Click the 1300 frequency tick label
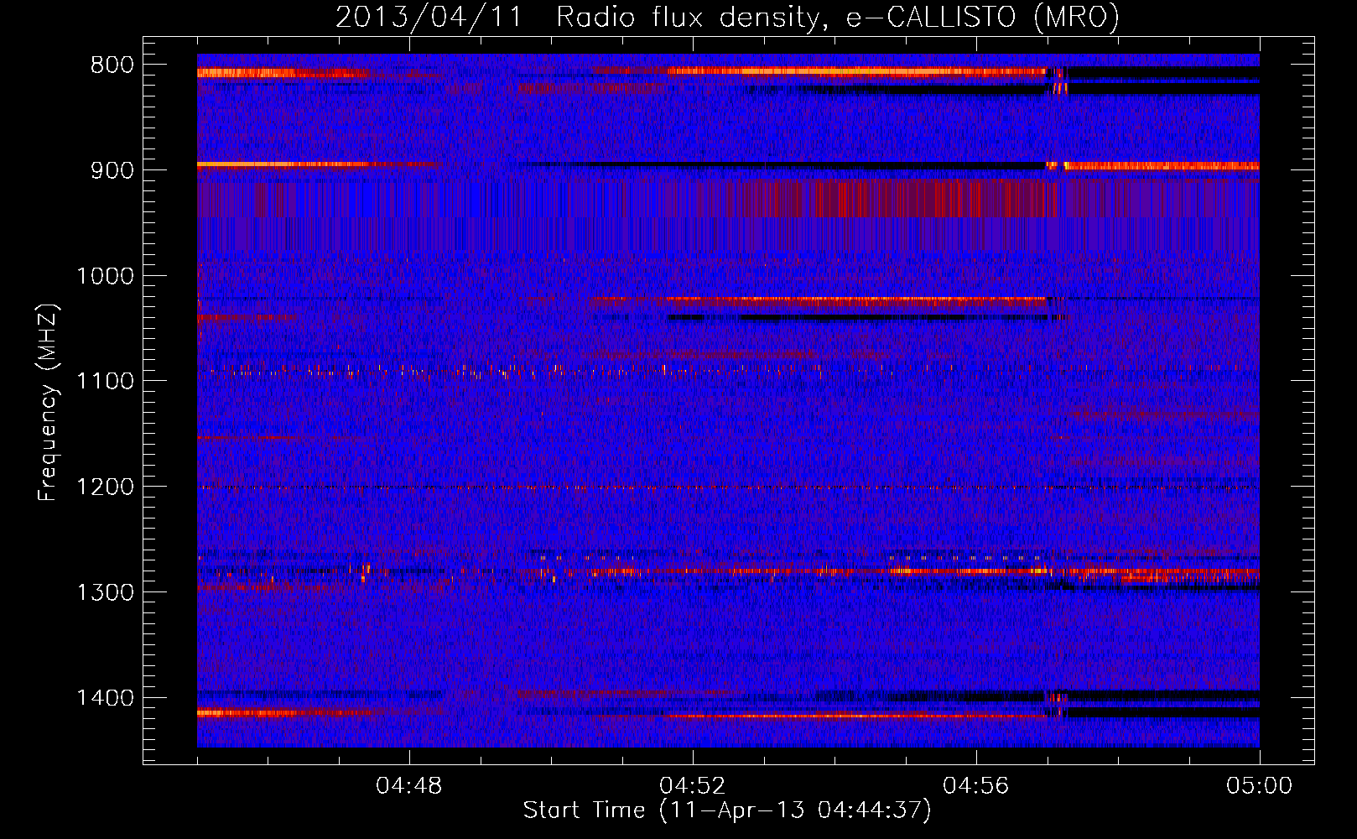 [105, 592]
